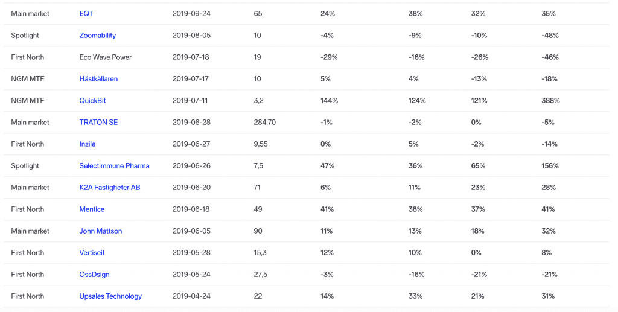Click the 156% value for Selectimmune Pharma
The width and height of the screenshot is (618, 312).
(x=550, y=166)
